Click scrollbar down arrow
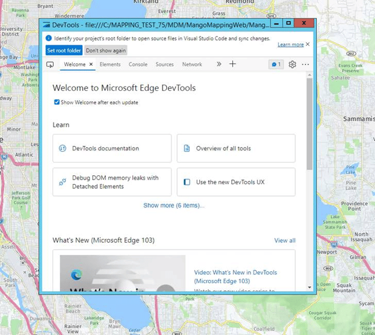The image size is (375, 335). 310,288
